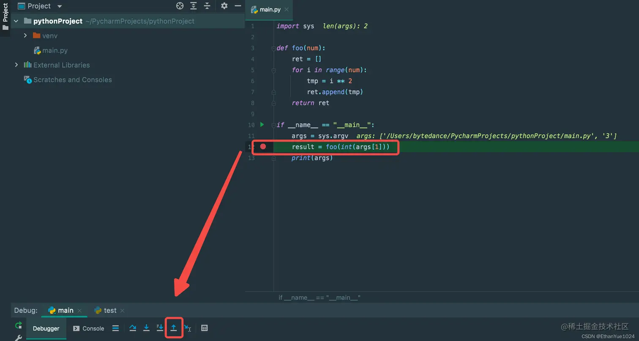Open the Debugger tab
This screenshot has width=639, height=341.
46,328
